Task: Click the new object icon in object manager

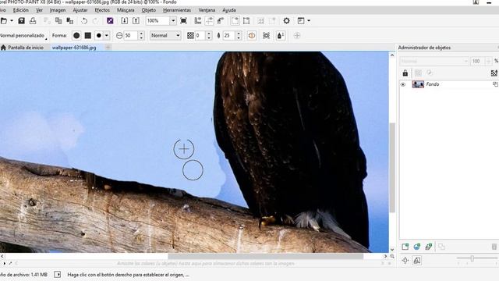Action: pos(405,247)
